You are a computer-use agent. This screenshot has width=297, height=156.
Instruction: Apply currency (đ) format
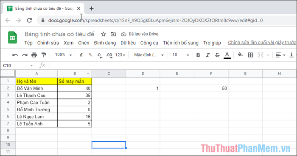[x=81, y=55]
